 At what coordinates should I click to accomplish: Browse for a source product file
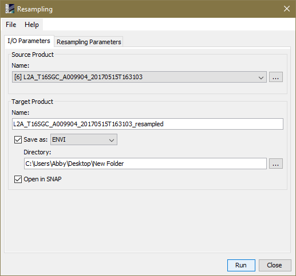pos(275,77)
